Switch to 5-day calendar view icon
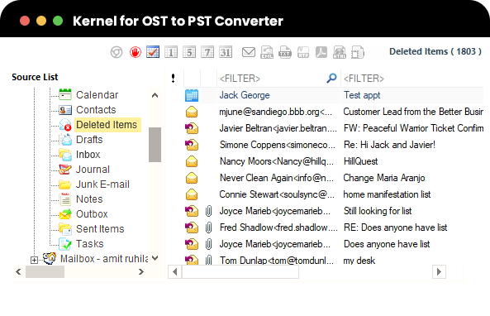This screenshot has height=316, width=490. coord(189,52)
